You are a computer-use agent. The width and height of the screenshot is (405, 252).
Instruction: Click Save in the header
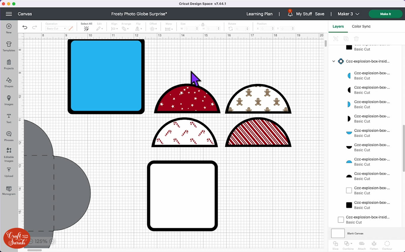click(x=319, y=14)
